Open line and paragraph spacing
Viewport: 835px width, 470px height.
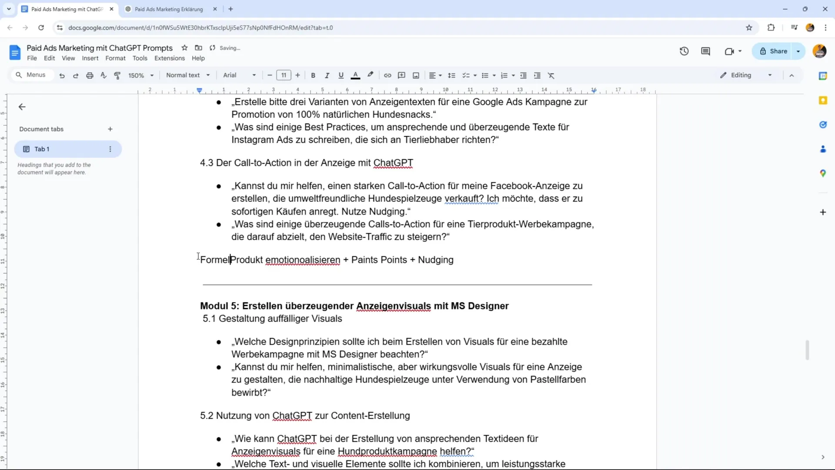pos(451,75)
